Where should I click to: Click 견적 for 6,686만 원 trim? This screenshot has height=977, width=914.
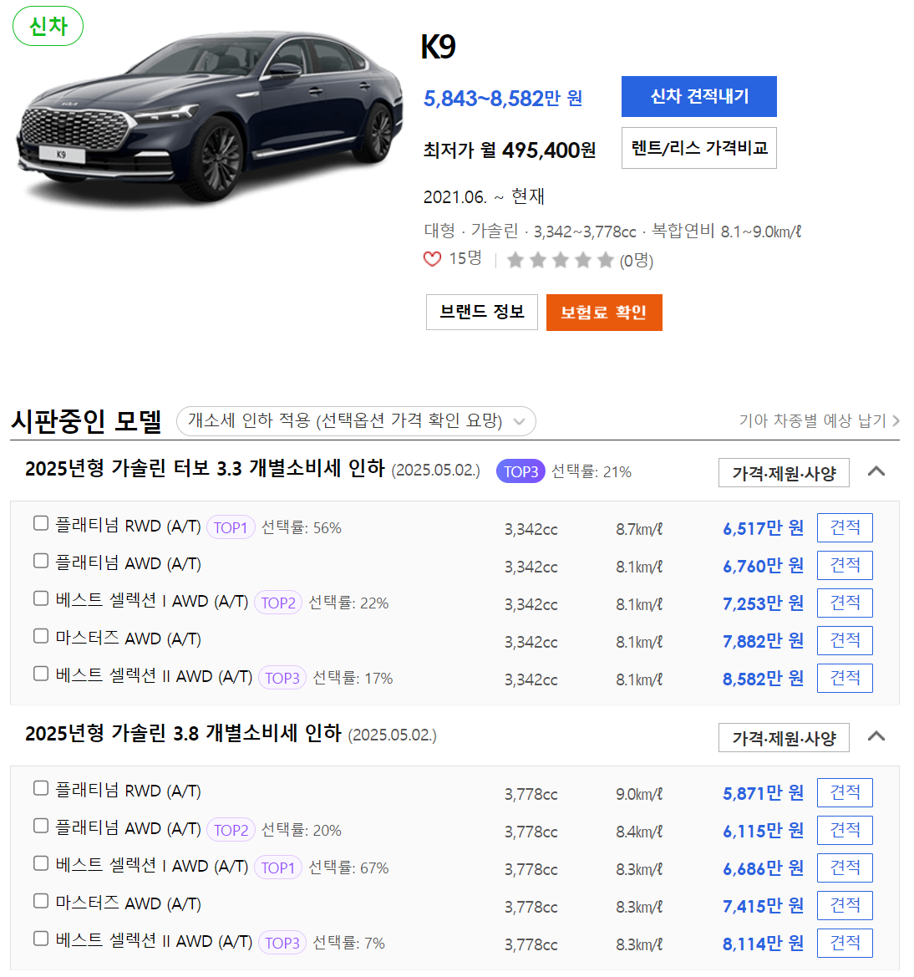tap(844, 868)
